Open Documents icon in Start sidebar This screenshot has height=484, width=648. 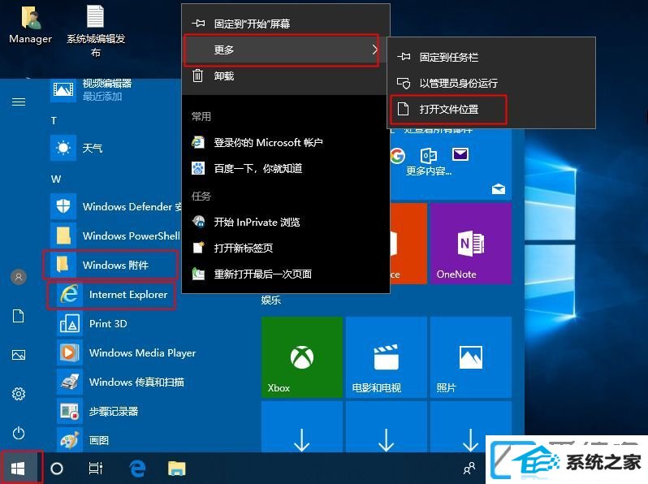[19, 316]
